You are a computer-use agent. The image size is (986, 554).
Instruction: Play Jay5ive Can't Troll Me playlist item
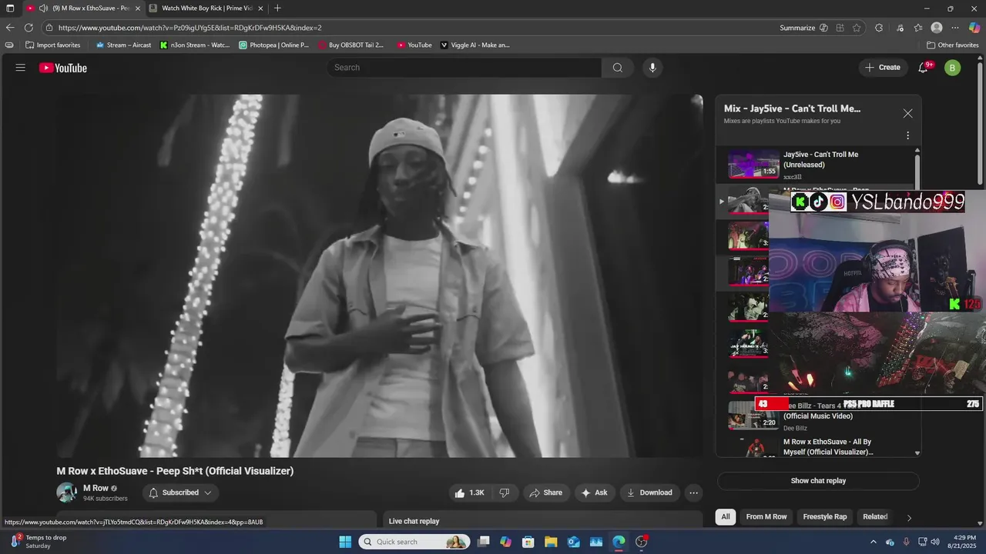click(818, 165)
